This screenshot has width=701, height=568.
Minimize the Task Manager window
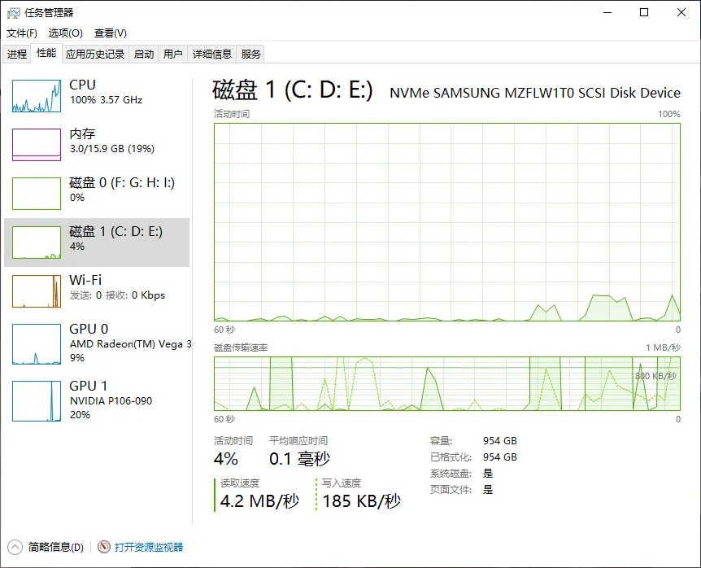[x=607, y=12]
